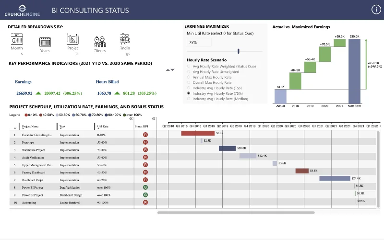384x240 pixels.
Task: Click the CrunchEngine gear logo
Action: pos(22,8)
